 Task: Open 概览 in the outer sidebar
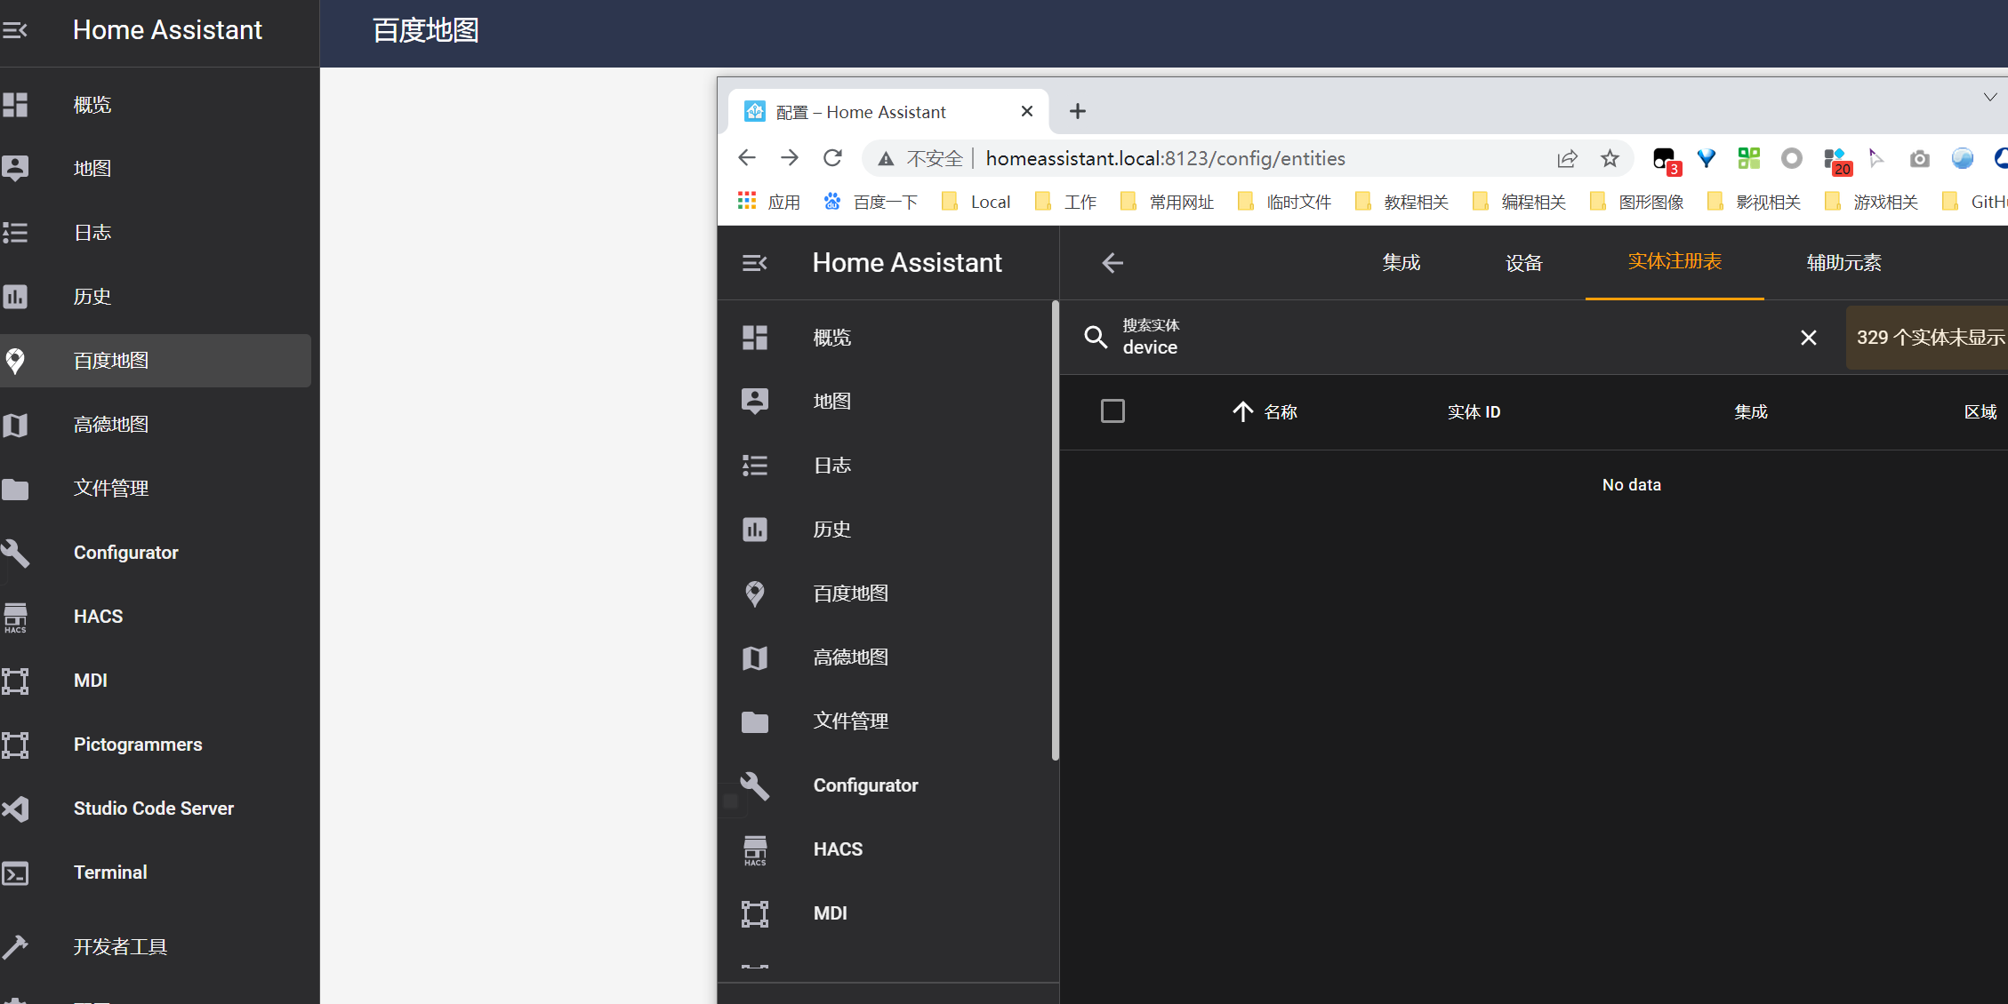tap(156, 105)
